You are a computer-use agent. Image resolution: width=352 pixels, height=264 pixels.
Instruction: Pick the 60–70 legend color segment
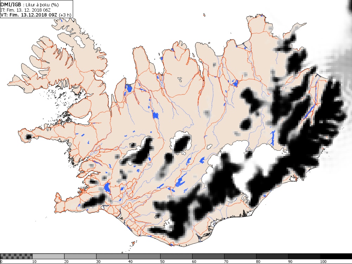[x=208, y=256]
